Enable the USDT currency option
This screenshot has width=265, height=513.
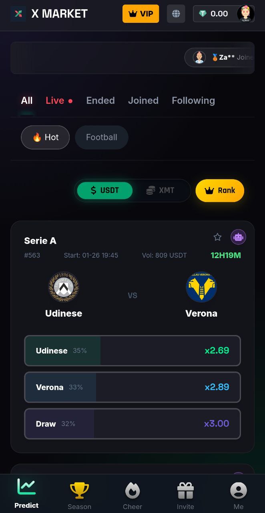click(104, 190)
